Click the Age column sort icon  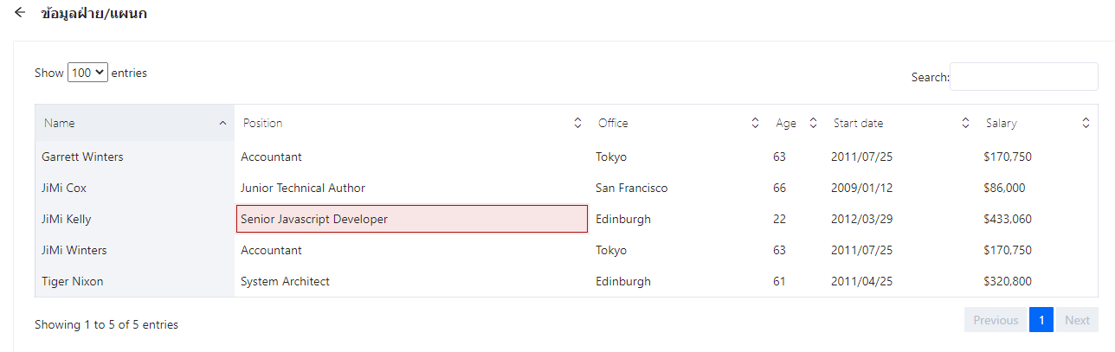(x=813, y=124)
